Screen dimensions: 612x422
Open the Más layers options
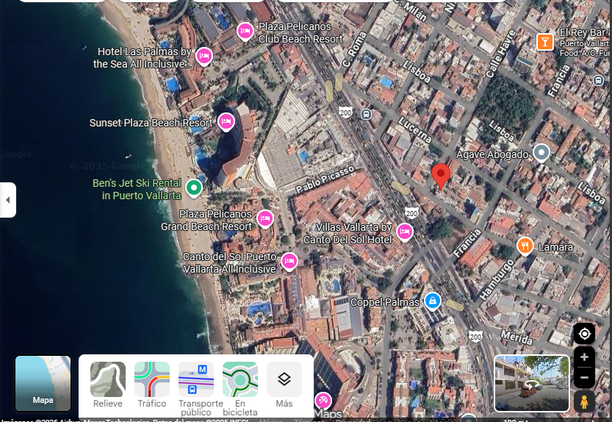point(284,385)
